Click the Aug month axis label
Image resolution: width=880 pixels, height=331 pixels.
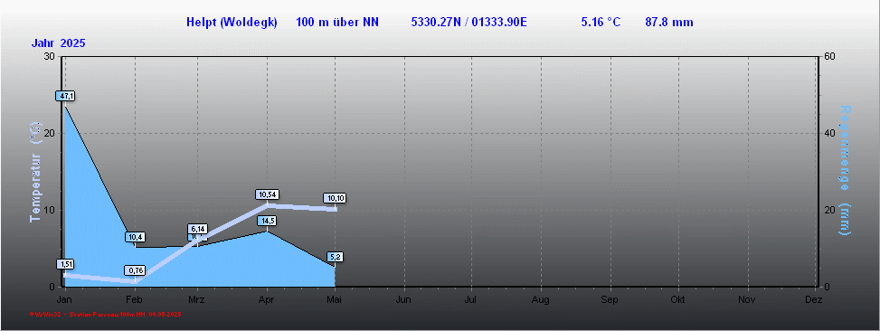click(x=541, y=300)
